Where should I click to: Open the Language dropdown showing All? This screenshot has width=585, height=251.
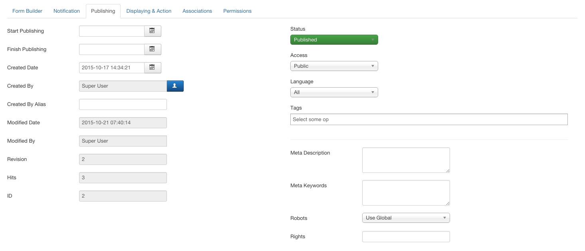[x=334, y=92]
